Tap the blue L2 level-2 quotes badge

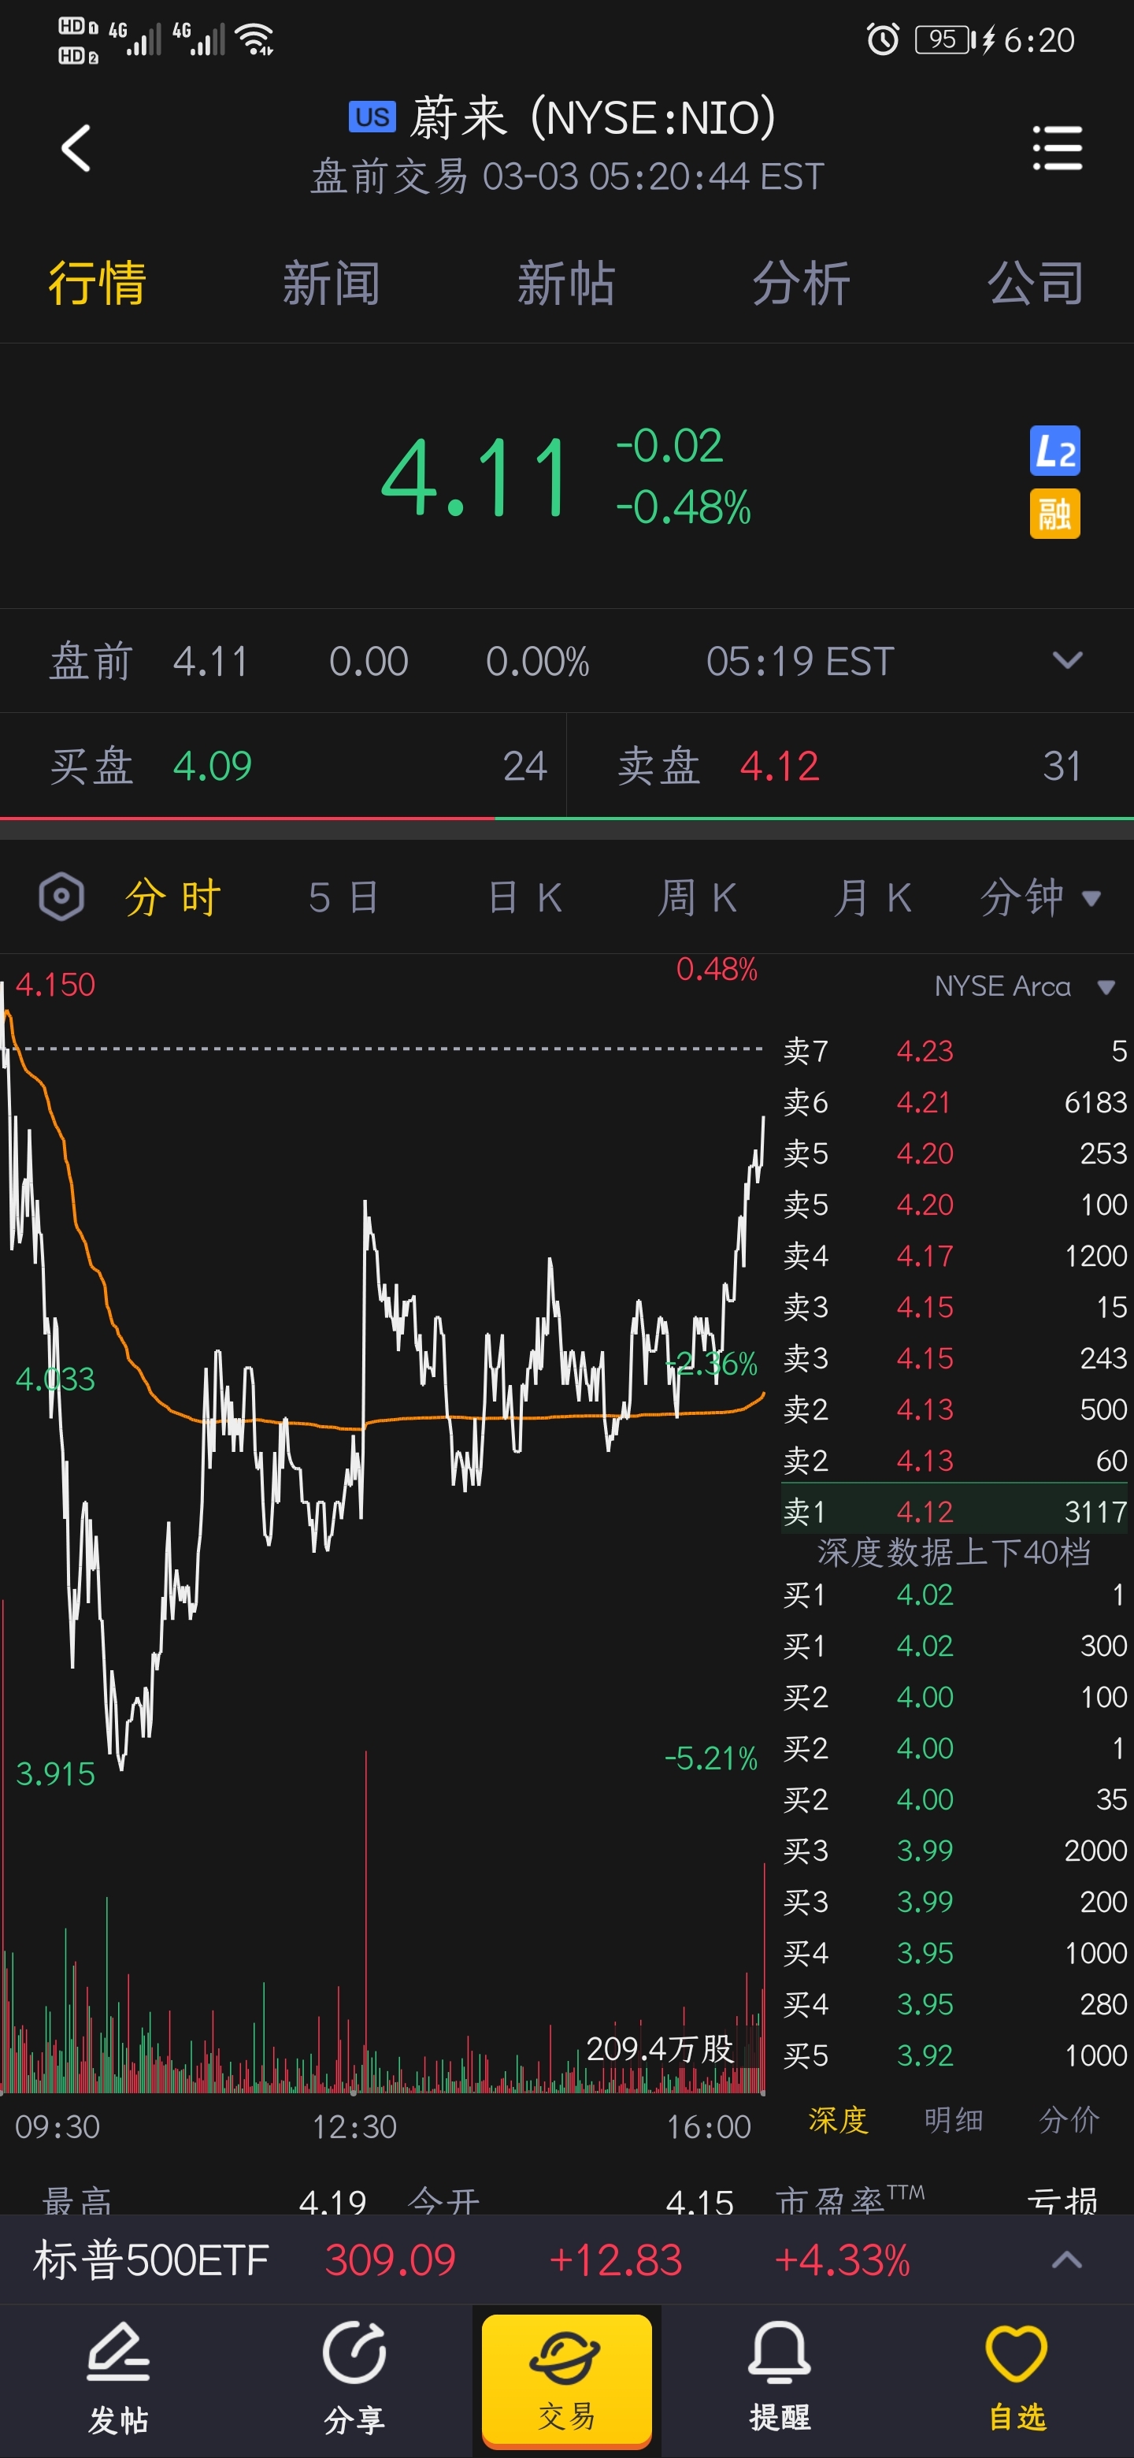[x=1054, y=451]
